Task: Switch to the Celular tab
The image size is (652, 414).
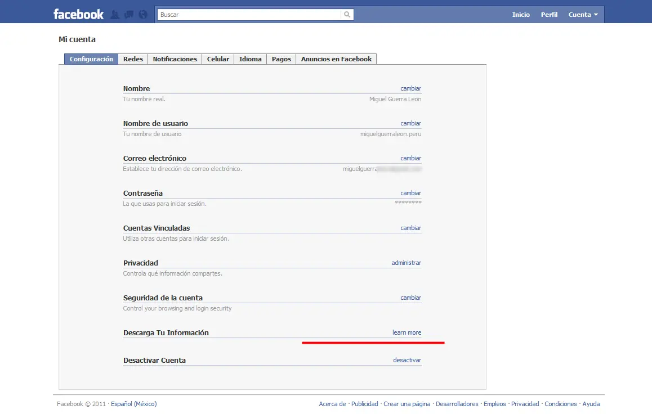Action: click(218, 59)
